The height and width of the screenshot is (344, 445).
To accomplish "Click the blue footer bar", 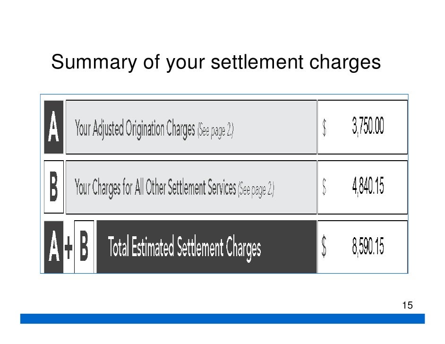I will pos(222,318).
